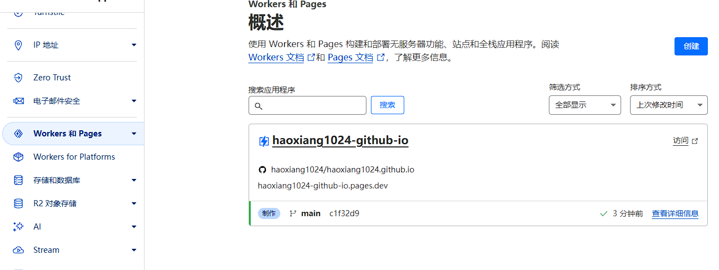Expand the Stream sidebar section arrow
719x270 pixels.
click(x=134, y=250)
